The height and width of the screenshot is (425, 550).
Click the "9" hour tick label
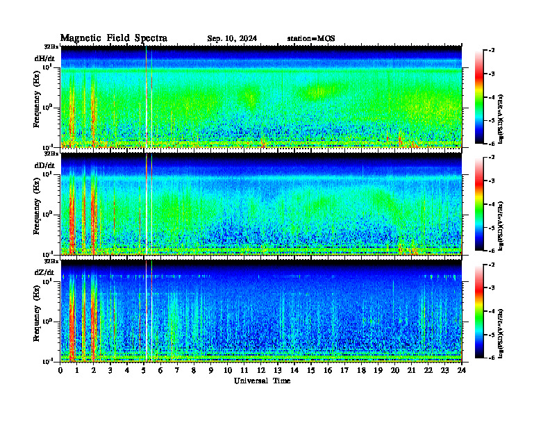pos(211,370)
